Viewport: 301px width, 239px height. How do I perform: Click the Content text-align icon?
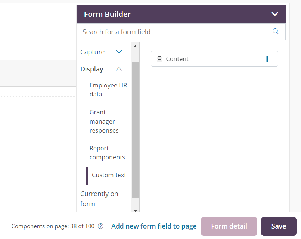159,59
